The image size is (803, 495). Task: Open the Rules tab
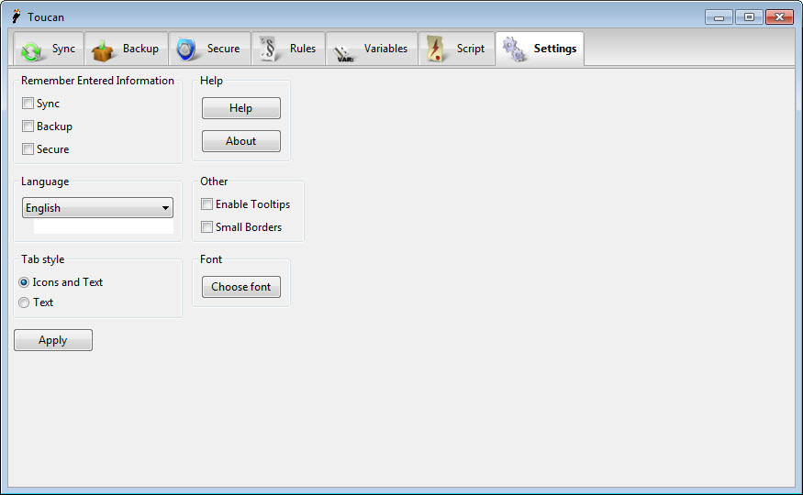[x=288, y=49]
